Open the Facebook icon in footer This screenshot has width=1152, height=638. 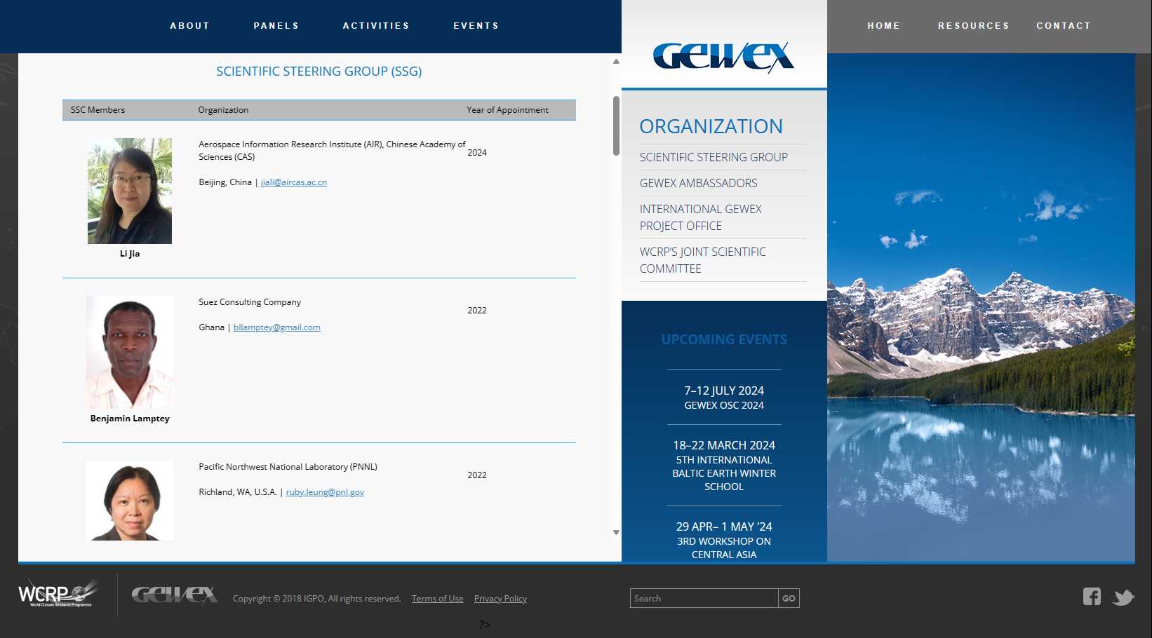coord(1091,597)
